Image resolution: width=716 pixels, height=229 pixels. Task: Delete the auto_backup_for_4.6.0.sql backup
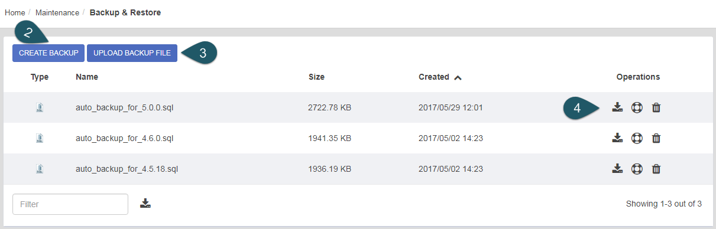pos(656,138)
